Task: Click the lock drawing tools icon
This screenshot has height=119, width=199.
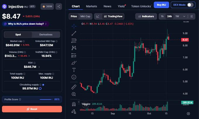Action: click(74, 111)
